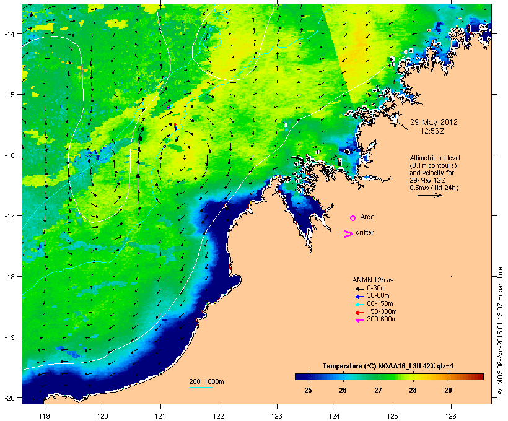Click longitude axis label 126
Viewport: 508px width, 421px height.
[x=450, y=416]
